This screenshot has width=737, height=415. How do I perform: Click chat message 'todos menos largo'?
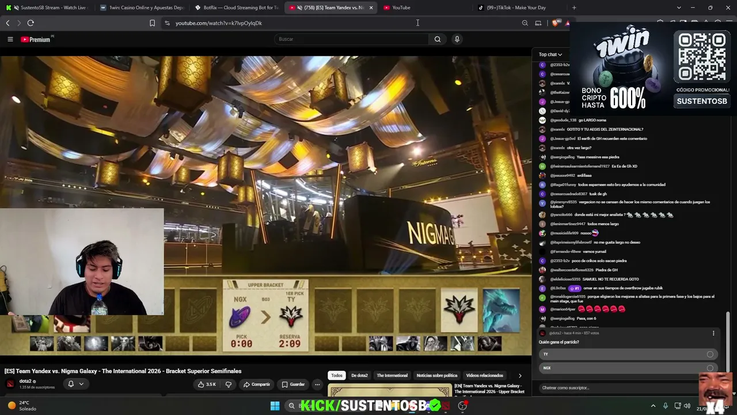pyautogui.click(x=603, y=224)
